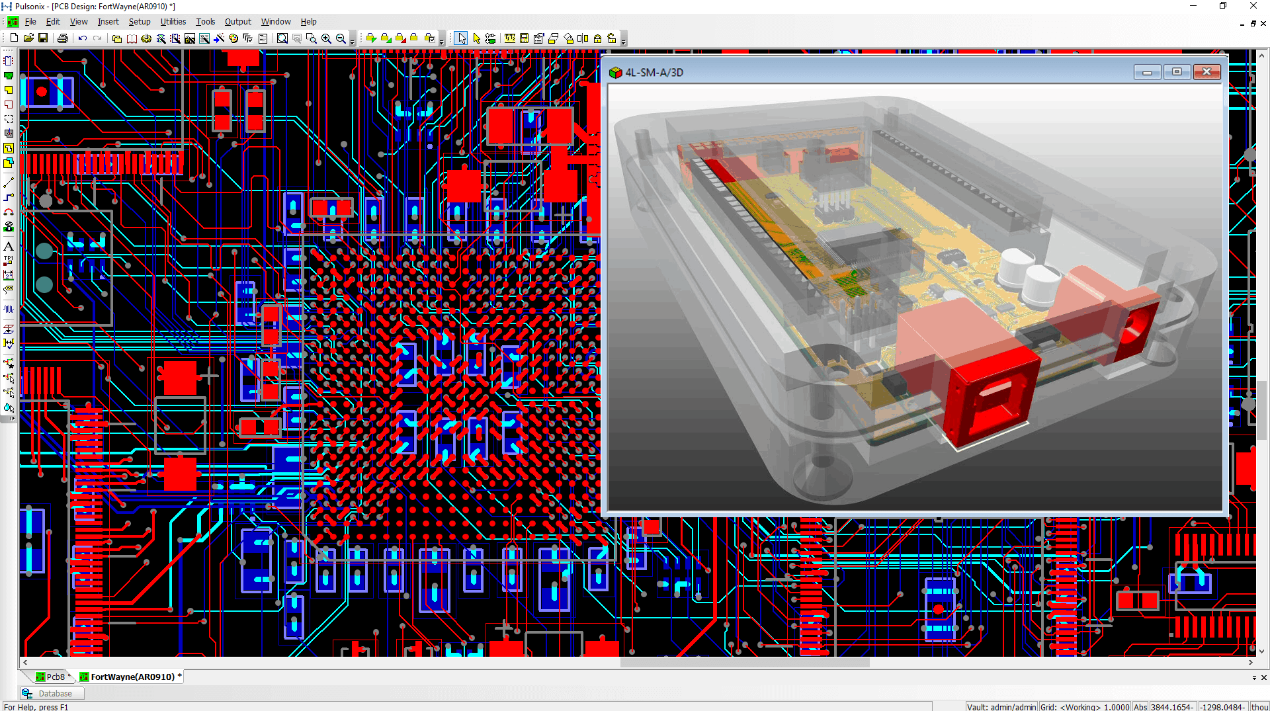Viewport: 1270px width, 711px height.
Task: Click the Database button
Action: coord(52,693)
